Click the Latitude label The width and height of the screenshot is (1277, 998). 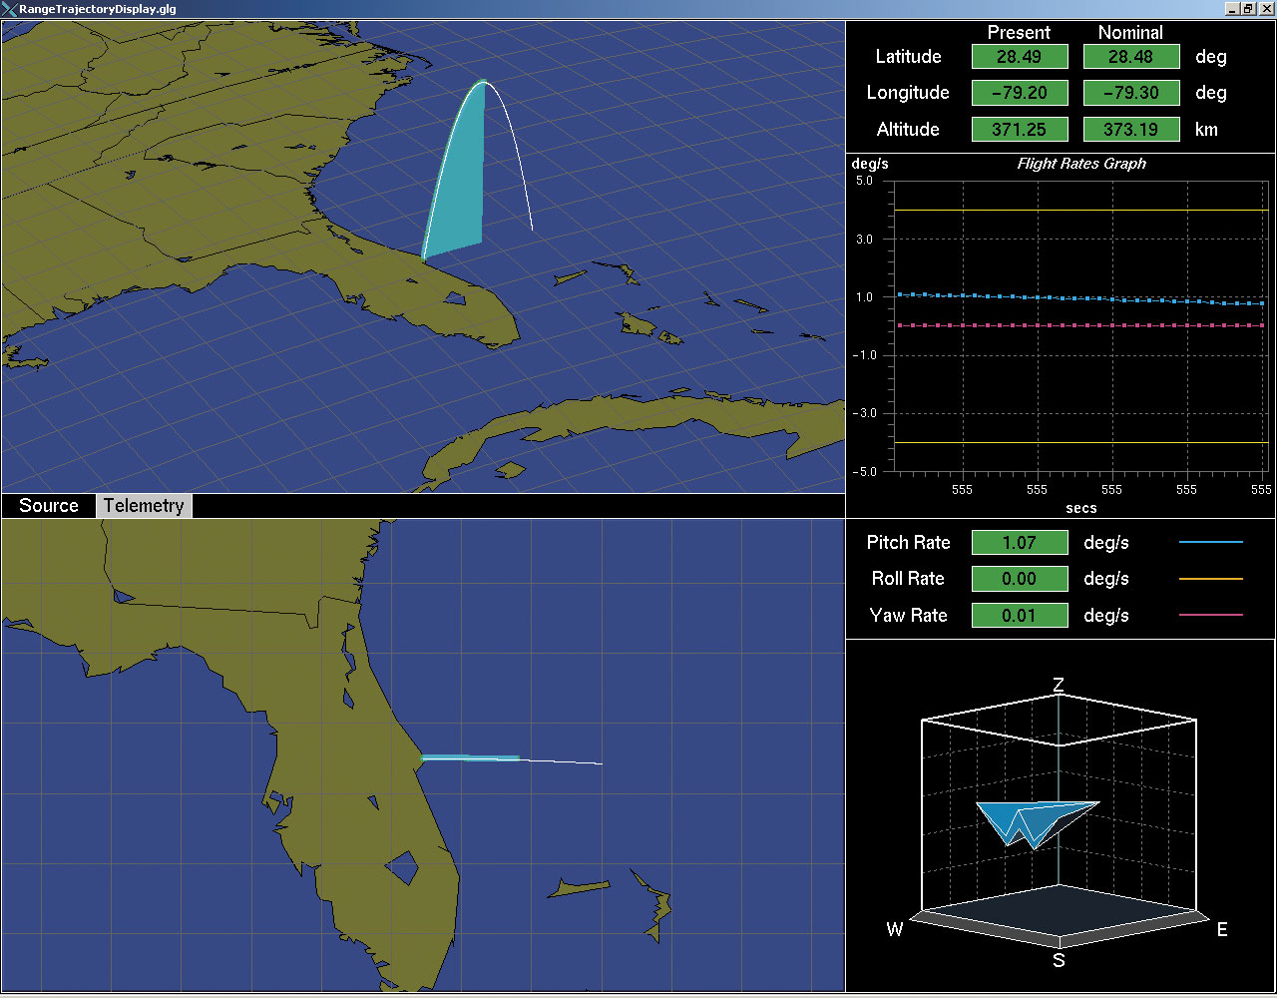click(x=908, y=57)
